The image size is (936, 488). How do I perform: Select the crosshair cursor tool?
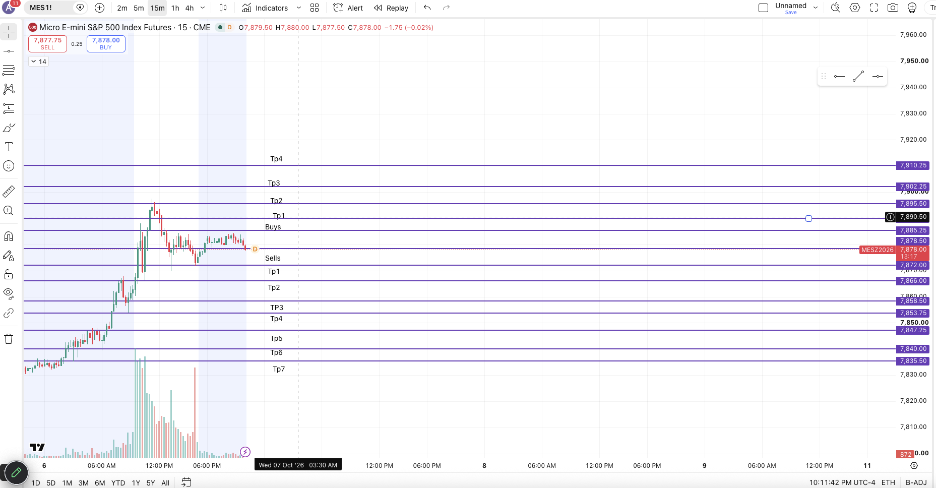point(9,32)
